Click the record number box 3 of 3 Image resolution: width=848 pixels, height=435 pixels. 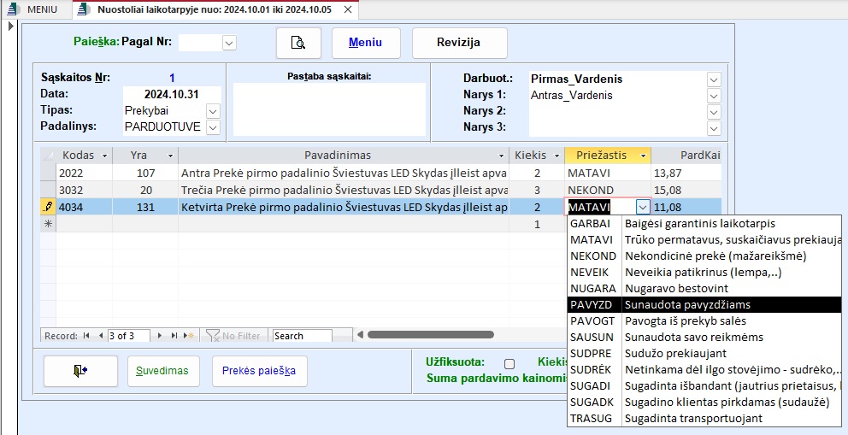[128, 336]
